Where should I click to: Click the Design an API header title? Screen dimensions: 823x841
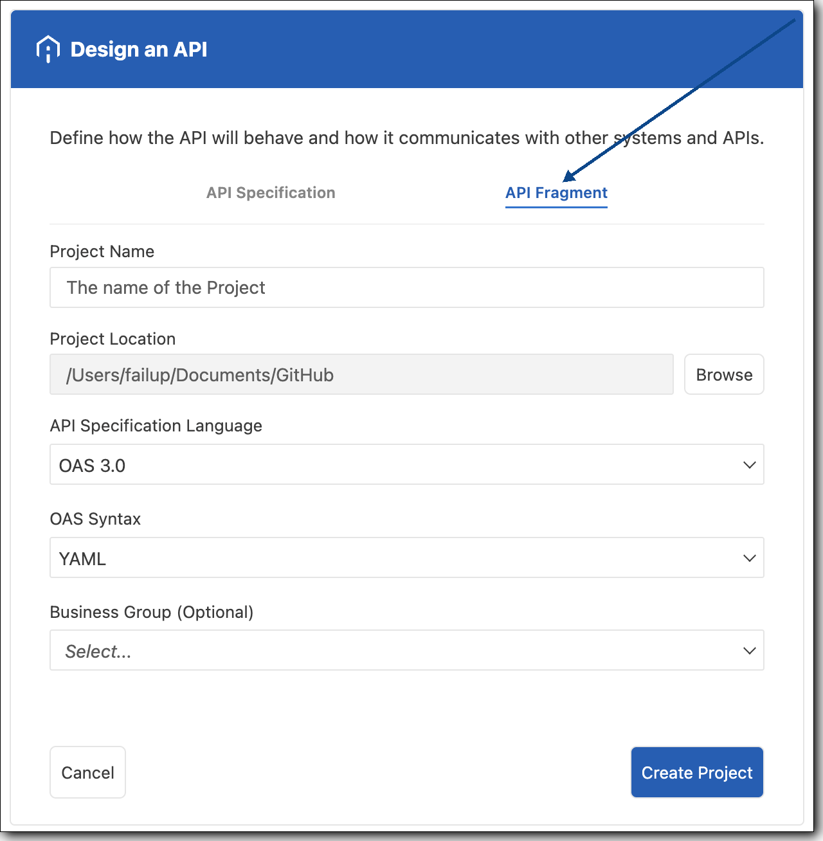tap(139, 50)
